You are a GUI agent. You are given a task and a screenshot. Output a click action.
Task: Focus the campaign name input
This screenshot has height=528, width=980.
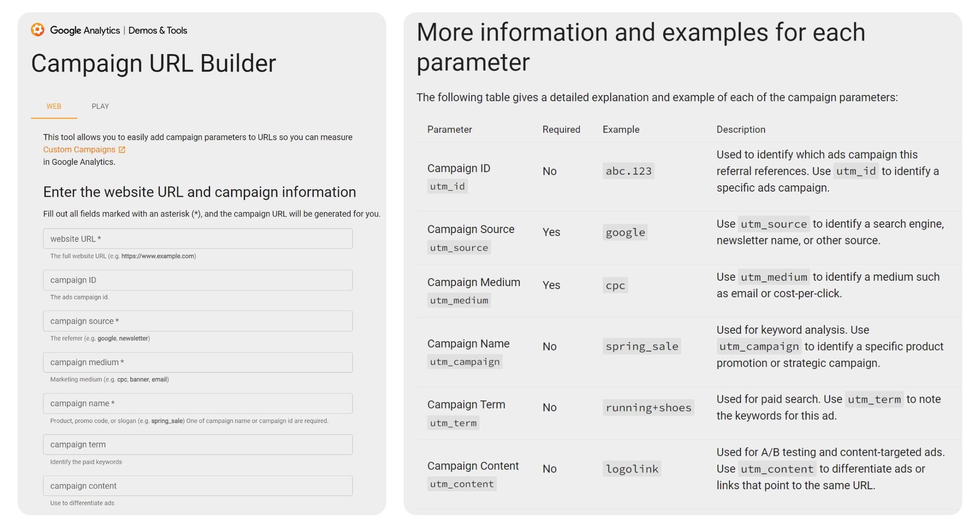(x=198, y=403)
